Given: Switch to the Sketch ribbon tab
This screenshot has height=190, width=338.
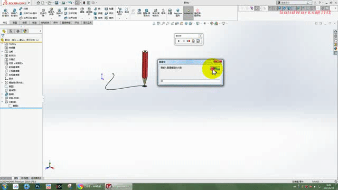Looking at the screenshot, I should 15,23.
